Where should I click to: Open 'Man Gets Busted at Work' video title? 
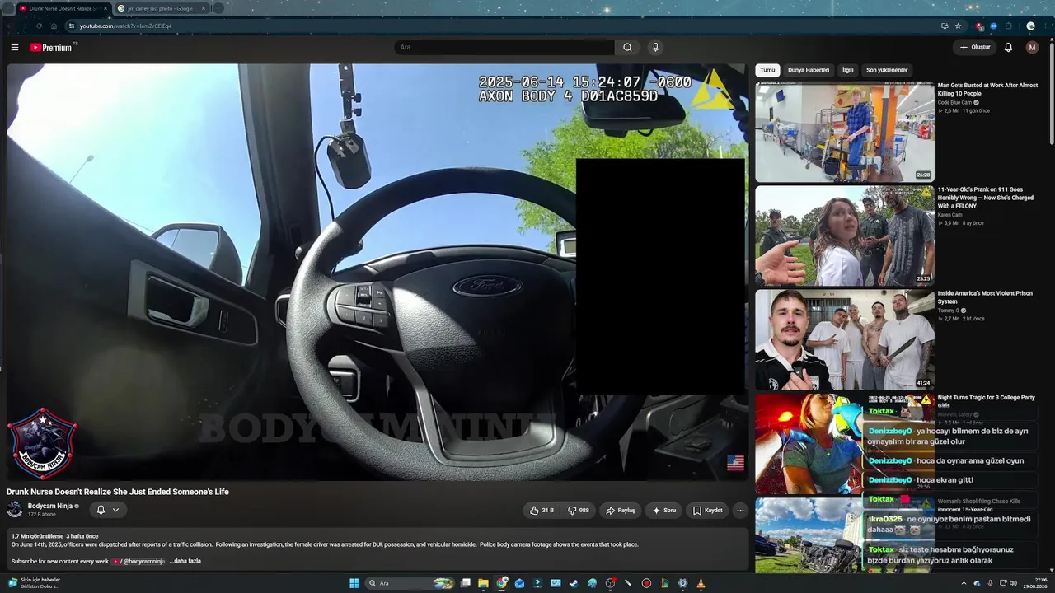coord(987,89)
